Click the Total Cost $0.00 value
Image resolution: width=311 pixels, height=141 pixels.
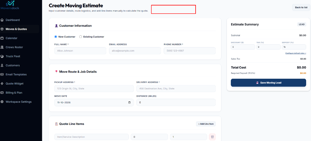(302, 67)
